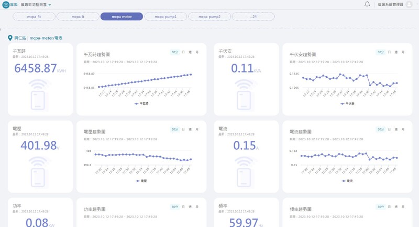Toggle 電壓 legend series in trend chart

(141, 181)
